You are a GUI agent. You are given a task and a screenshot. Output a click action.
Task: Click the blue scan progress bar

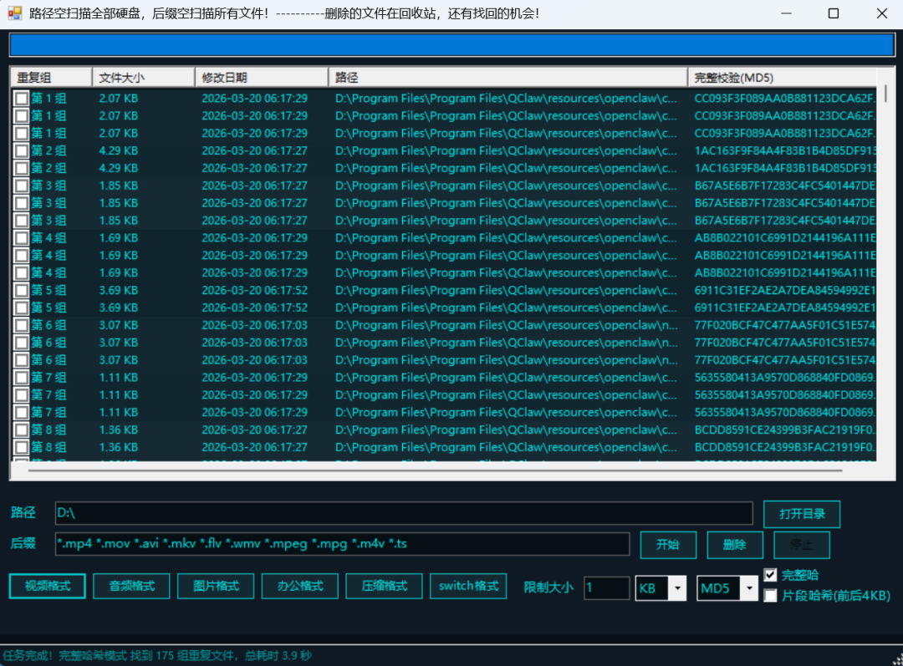452,45
